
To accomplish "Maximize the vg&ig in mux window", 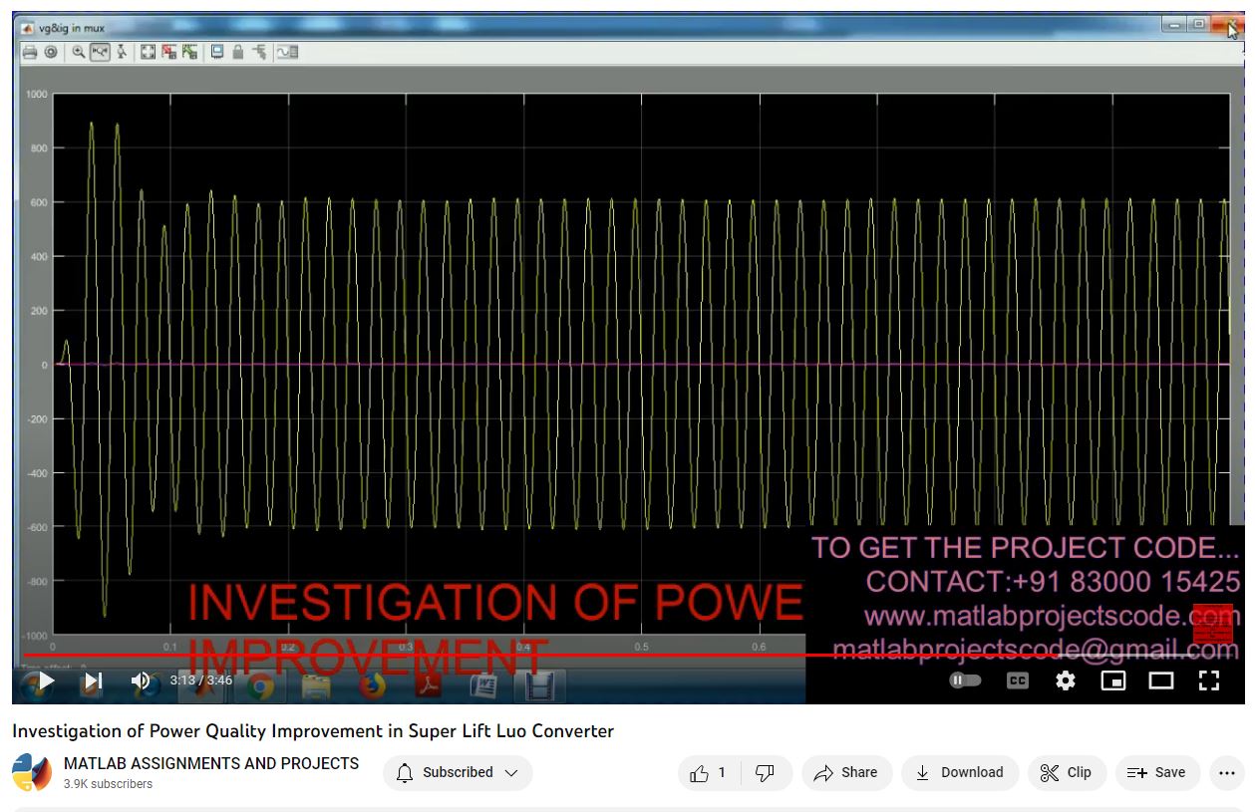I will click(x=1198, y=25).
